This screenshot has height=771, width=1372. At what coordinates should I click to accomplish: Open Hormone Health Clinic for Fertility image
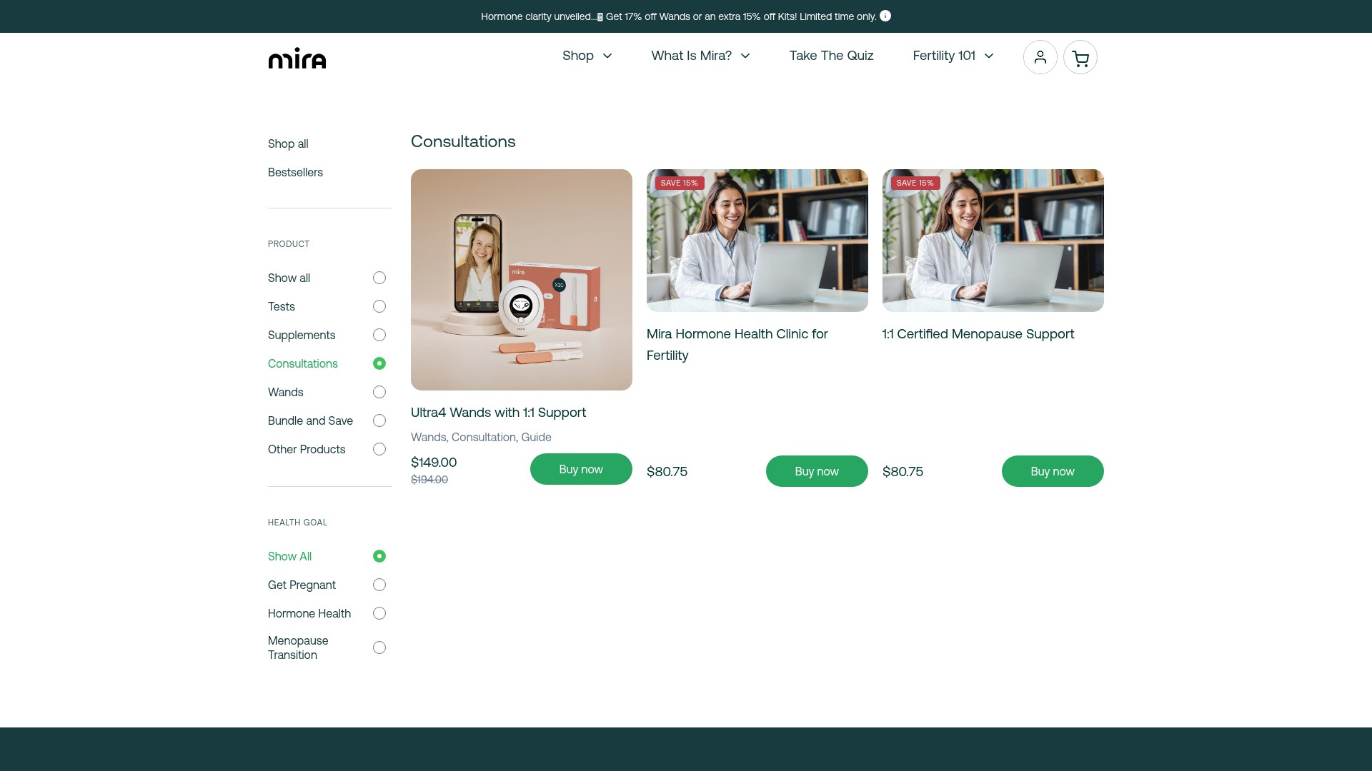tap(757, 241)
